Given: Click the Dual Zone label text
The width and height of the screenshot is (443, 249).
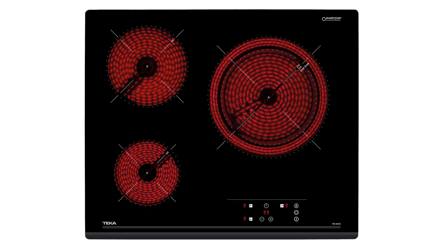Looking at the screenshot, I should click(x=305, y=67).
